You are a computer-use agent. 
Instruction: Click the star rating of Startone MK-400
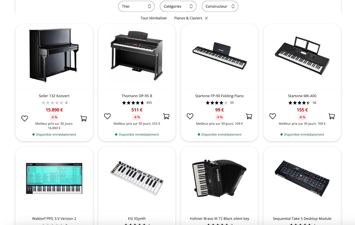[x=300, y=103]
